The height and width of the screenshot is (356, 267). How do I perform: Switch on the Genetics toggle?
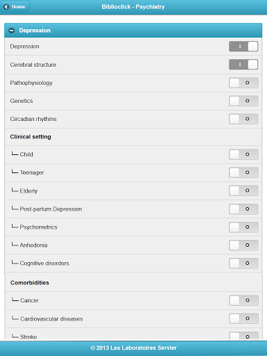243,101
